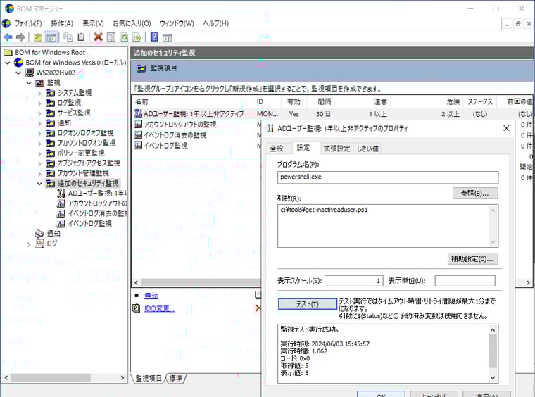This screenshot has width=535, height=397.
Task: Click the test result scrollbar down arrow
Action: 493,377
